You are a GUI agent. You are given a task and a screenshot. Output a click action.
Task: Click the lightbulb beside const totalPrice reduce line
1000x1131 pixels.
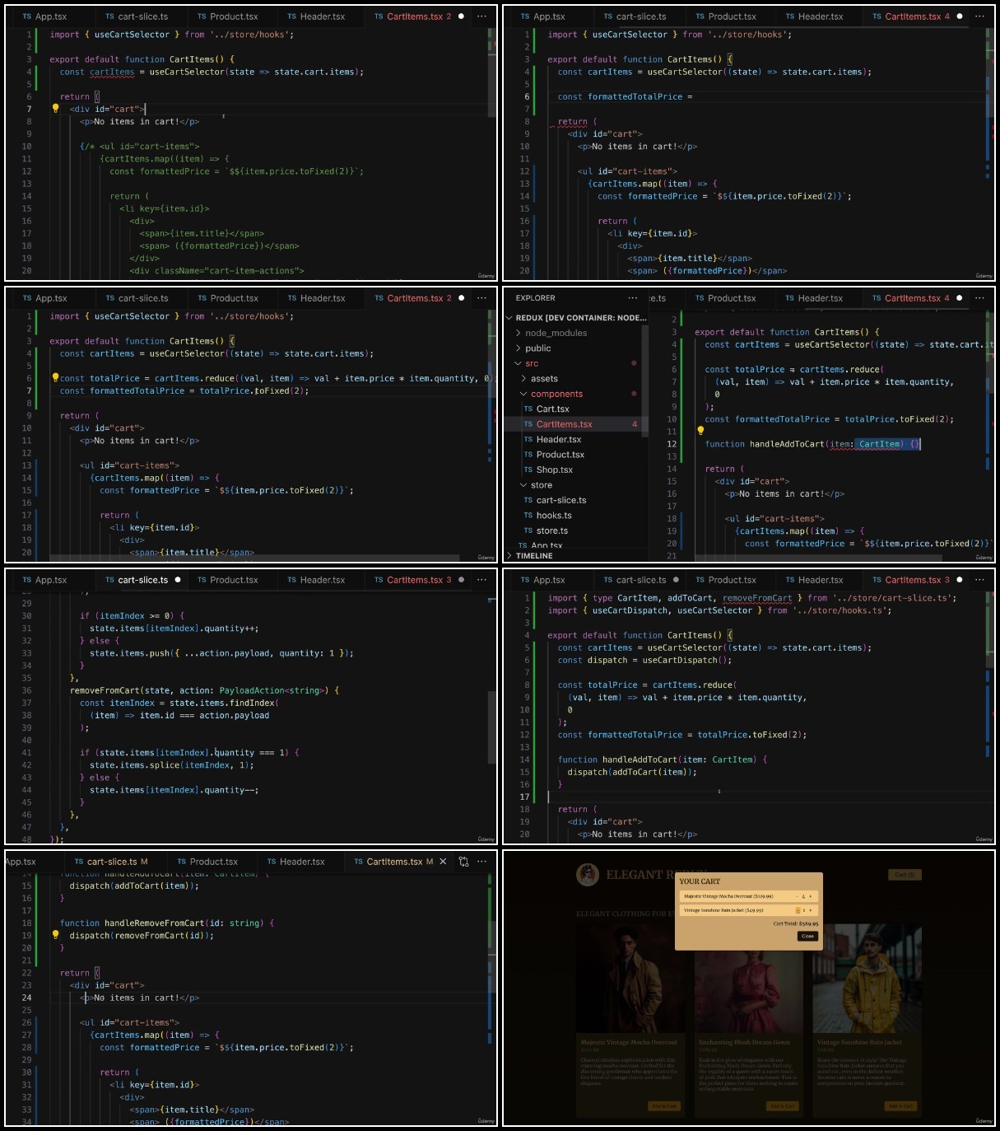tap(56, 378)
